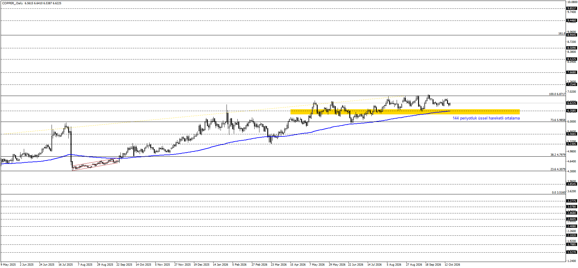578x268 pixels.
Task: Click the '29 Aug 2025' date label
Action: click(x=105, y=265)
